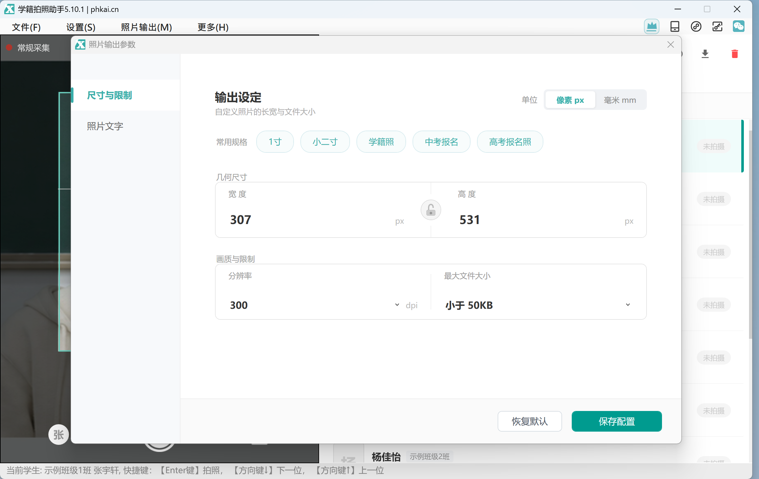759x479 pixels.
Task: Click the image scan icon in toolbar
Action: 717,26
